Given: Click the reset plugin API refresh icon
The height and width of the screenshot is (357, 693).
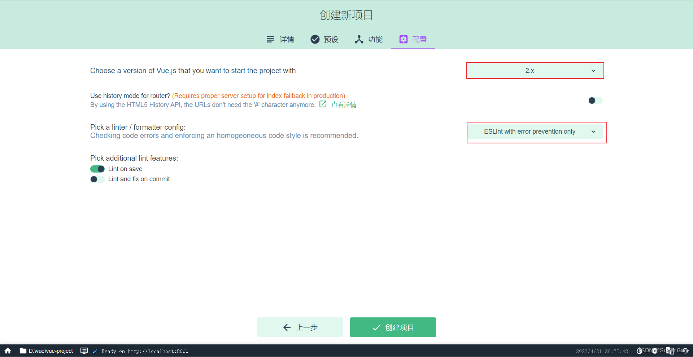Looking at the screenshot, I should click(x=685, y=351).
